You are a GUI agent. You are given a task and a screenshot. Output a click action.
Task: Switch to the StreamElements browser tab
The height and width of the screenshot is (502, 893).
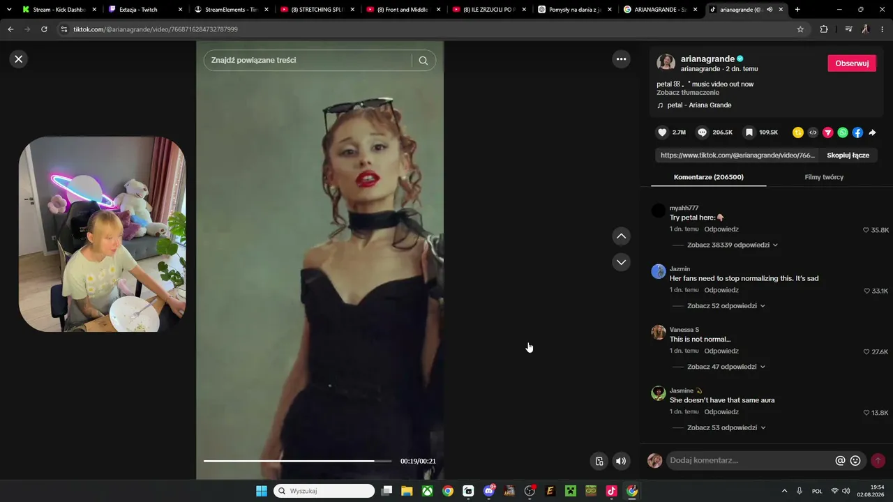point(232,10)
